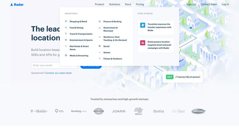Screen dimensions: 239x128
Task: Select the Games industry link
Action: click(x=107, y=53)
